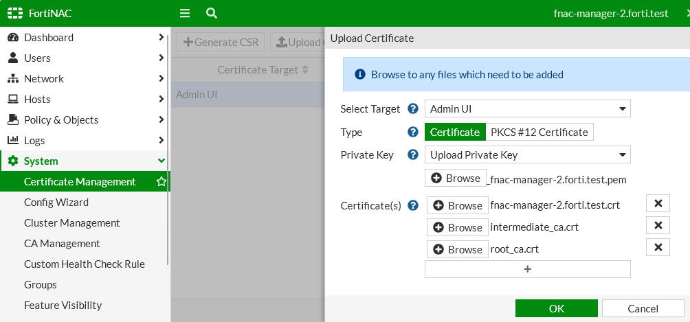Click the Policy & Objects icon
This screenshot has width=690, height=322.
[13, 119]
